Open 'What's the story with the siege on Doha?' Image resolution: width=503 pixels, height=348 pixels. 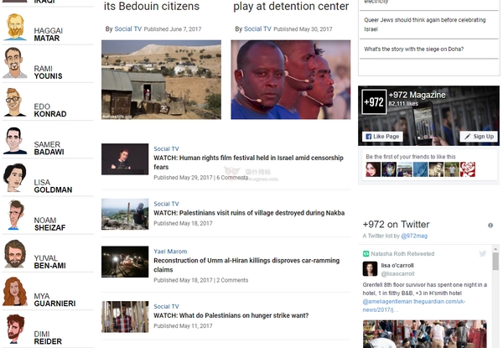[413, 49]
